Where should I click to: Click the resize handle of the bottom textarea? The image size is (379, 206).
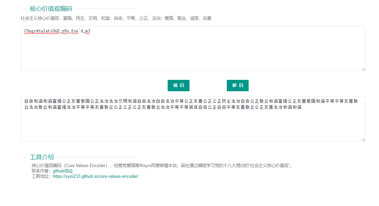coord(364,140)
